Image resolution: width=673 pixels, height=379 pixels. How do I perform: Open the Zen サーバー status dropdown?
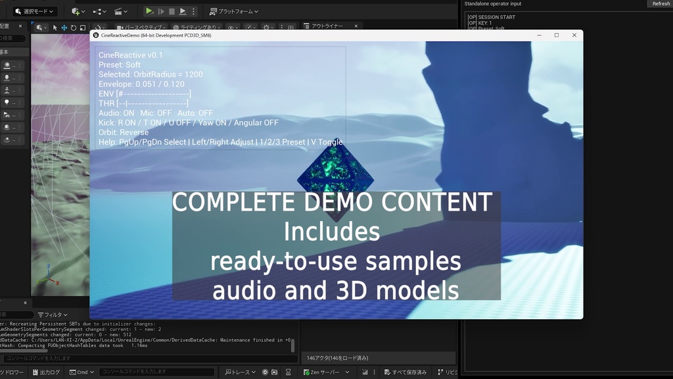(326, 372)
